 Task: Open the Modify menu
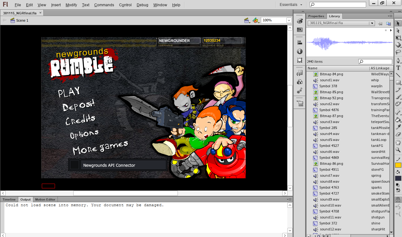[x=71, y=5]
